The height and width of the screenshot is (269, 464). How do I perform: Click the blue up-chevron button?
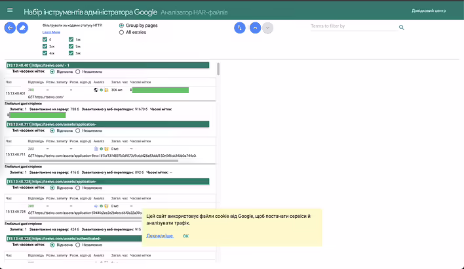point(255,28)
